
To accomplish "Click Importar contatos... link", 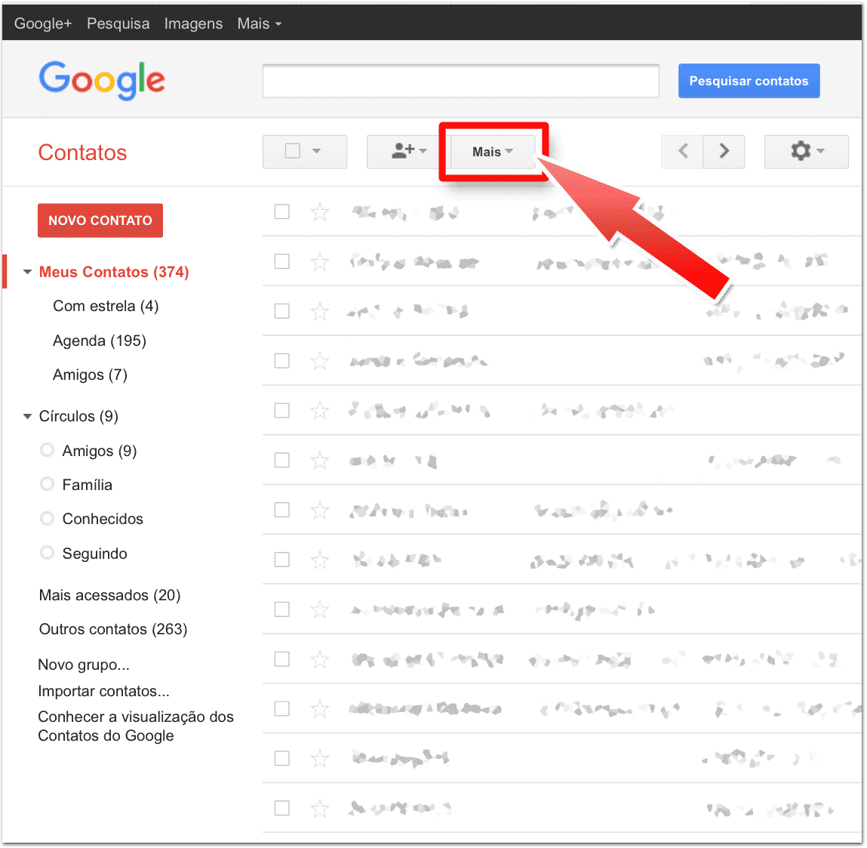I will 103,691.
